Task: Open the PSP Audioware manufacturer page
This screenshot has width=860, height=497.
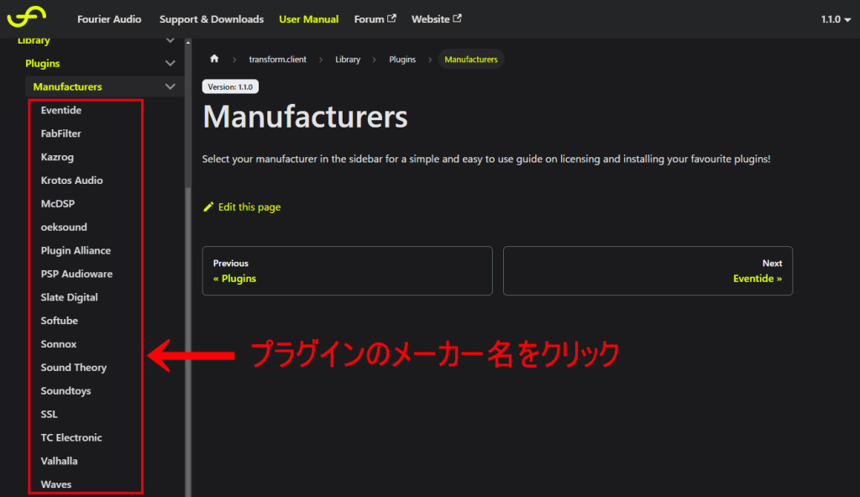Action: tap(76, 274)
